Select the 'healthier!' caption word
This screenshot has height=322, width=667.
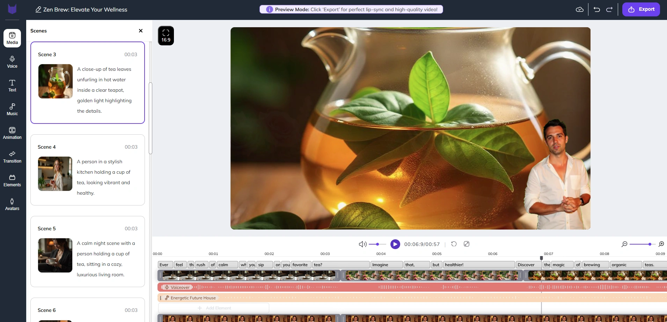click(x=479, y=265)
